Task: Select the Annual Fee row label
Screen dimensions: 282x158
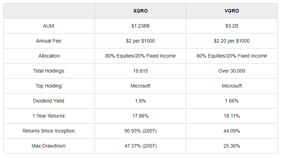Action: [49, 41]
